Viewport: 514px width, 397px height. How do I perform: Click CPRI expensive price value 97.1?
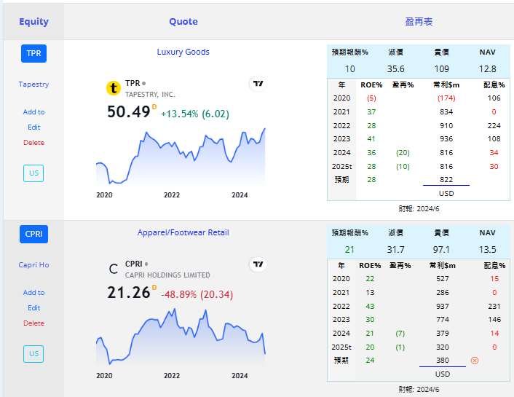[441, 250]
